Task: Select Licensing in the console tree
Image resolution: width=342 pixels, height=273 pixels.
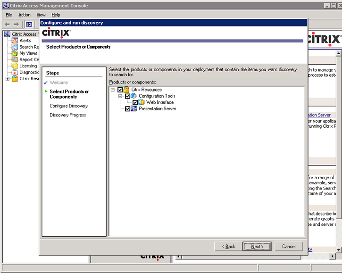Action: pos(28,66)
